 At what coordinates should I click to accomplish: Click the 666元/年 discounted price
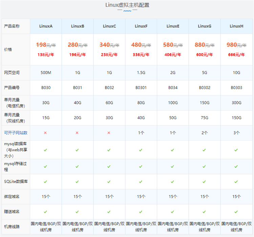[236, 54]
